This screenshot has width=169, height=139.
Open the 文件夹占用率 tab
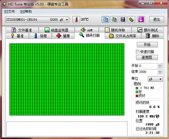[123, 36]
